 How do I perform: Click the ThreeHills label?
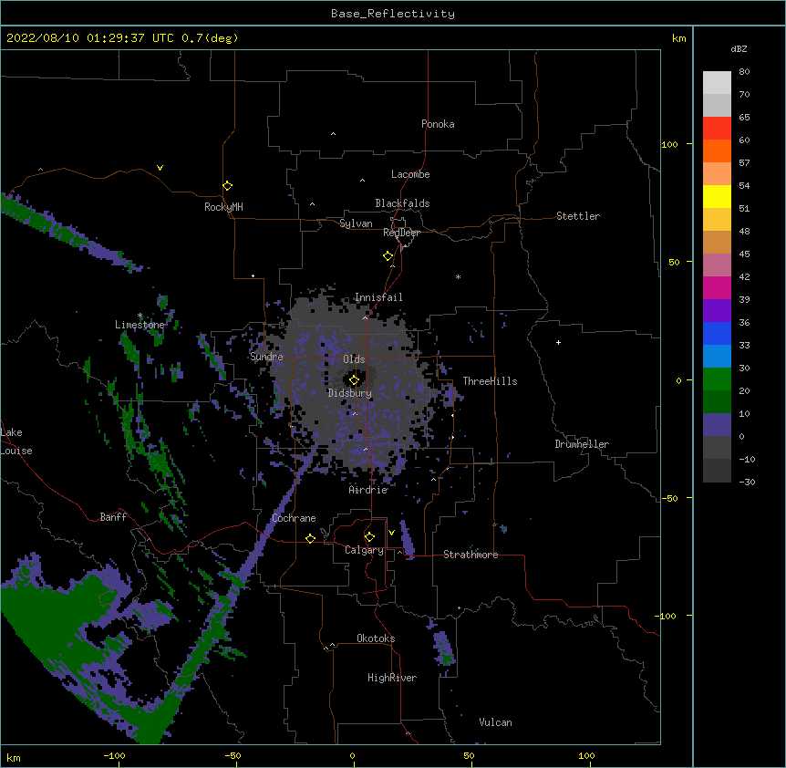coord(490,381)
